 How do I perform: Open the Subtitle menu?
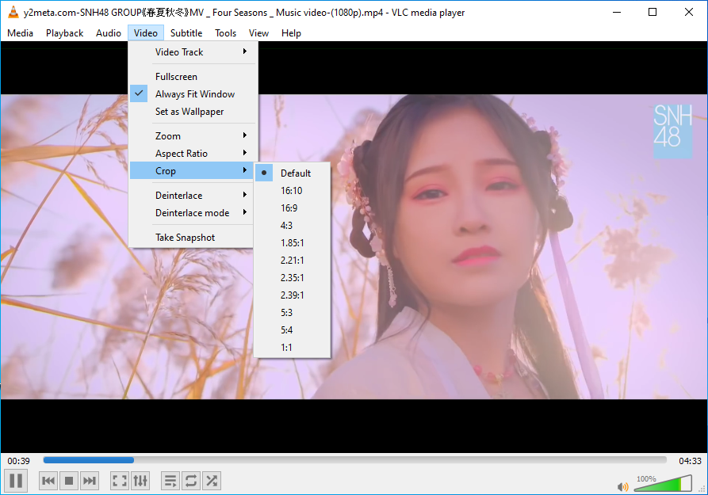coord(186,33)
